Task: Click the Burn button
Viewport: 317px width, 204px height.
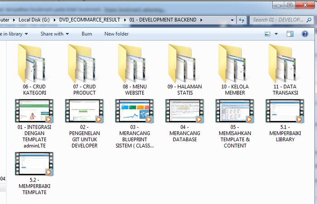Action: (x=86, y=34)
